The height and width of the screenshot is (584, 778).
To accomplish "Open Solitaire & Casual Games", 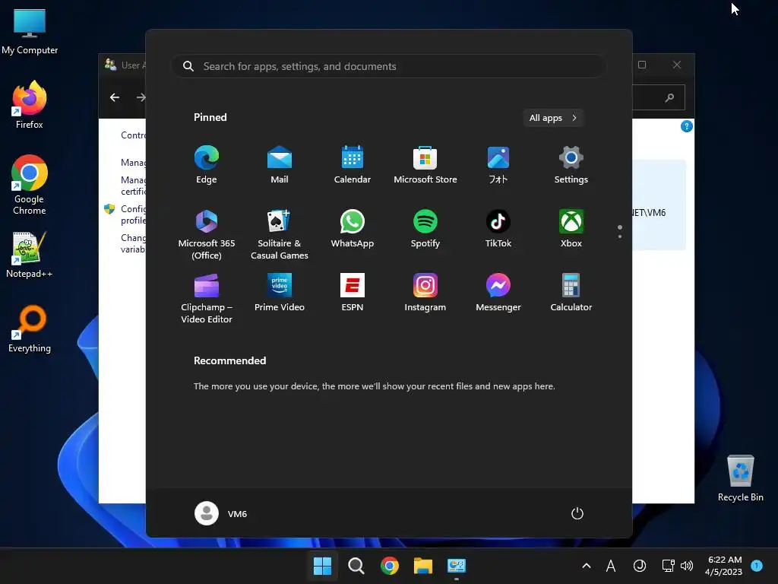I will (280, 234).
